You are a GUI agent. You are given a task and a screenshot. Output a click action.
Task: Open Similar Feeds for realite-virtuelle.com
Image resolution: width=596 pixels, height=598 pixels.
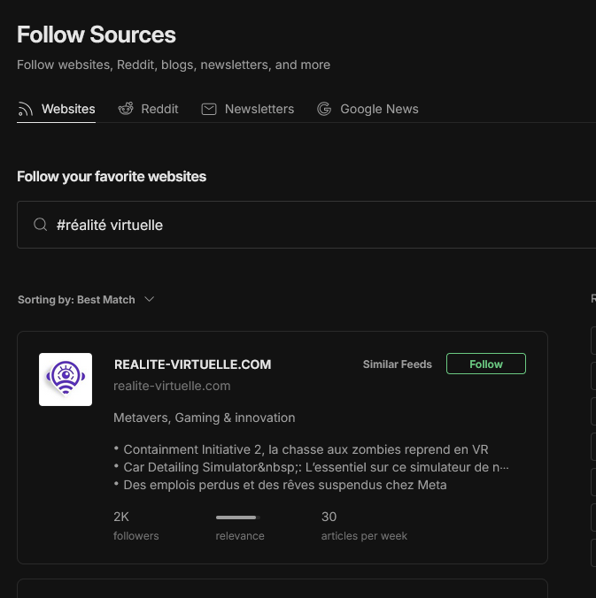397,364
